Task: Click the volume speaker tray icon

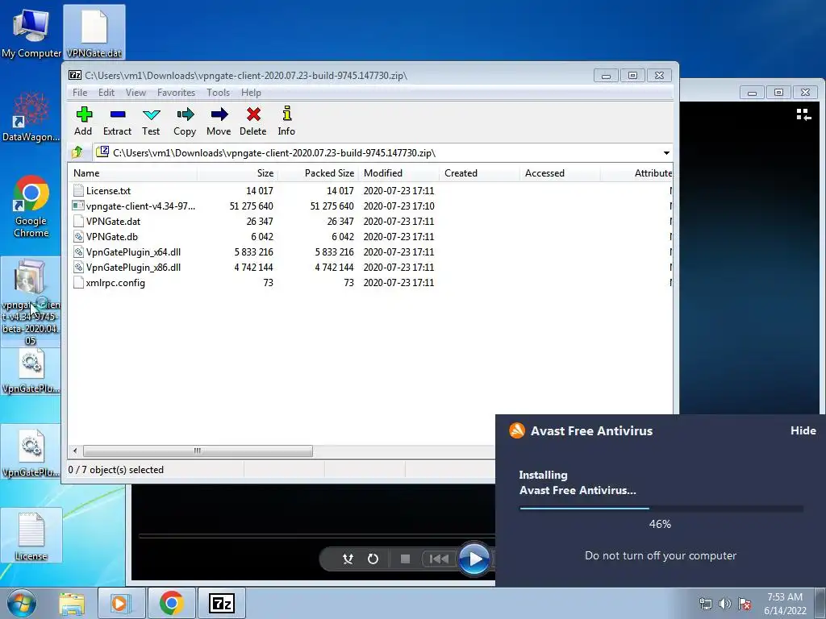Action: point(725,604)
